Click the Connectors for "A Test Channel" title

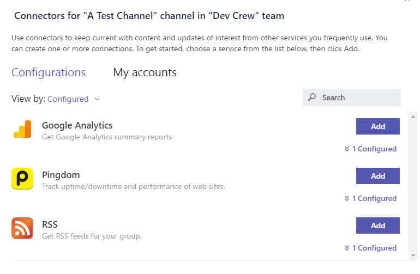[x=149, y=16]
